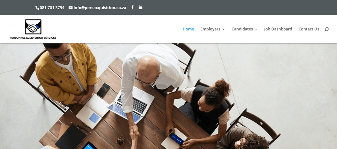Go to the Home menu item
Image resolution: width=337 pixels, height=149 pixels.
click(188, 29)
